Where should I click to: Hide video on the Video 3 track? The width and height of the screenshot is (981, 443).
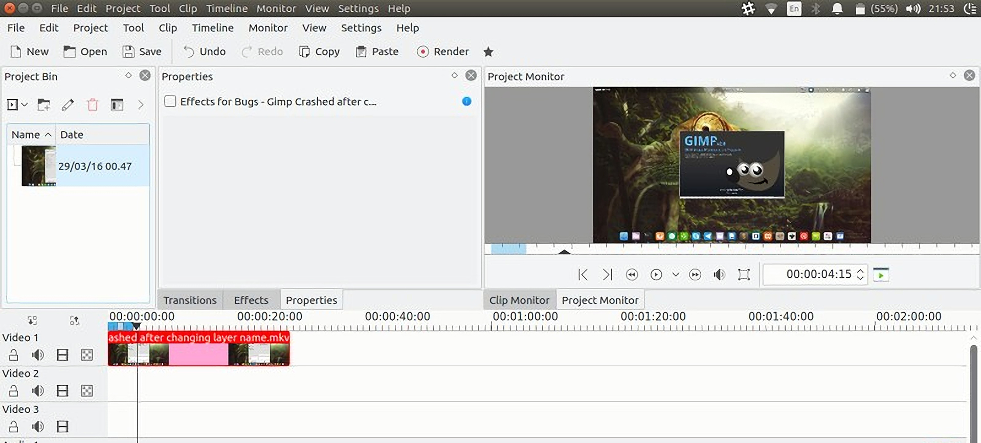pos(62,427)
